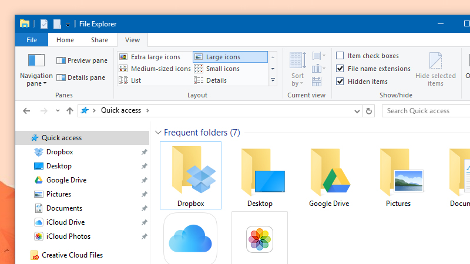Open the Add columns dropdown icon
Viewport: 470px width, 264px height.
(x=318, y=69)
